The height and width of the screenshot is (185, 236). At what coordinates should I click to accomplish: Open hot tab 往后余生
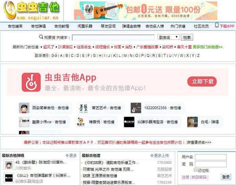[84, 47]
